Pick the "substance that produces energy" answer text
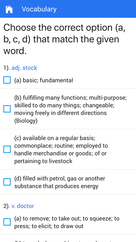This screenshot has width=136, height=242. point(56,186)
